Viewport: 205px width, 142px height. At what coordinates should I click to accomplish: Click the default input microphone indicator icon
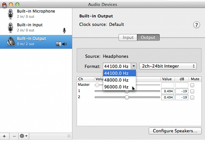coord(64,31)
